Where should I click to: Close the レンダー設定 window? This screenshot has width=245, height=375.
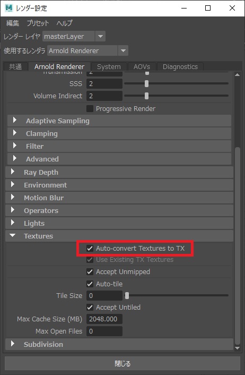[232, 8]
